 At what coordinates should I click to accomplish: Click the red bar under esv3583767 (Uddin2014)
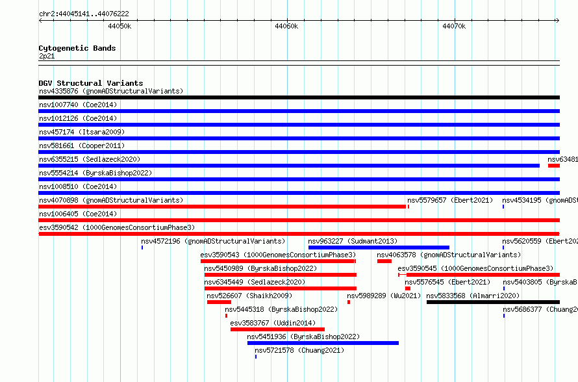(x=277, y=329)
